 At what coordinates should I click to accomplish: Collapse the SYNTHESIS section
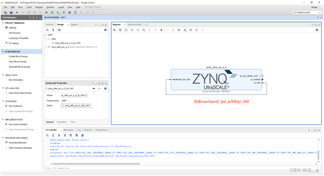3,101
